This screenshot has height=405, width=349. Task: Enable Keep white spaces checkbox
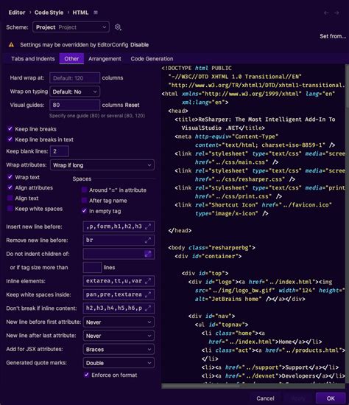(10, 209)
